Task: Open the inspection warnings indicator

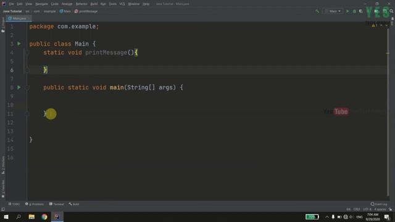Action: 375,25
